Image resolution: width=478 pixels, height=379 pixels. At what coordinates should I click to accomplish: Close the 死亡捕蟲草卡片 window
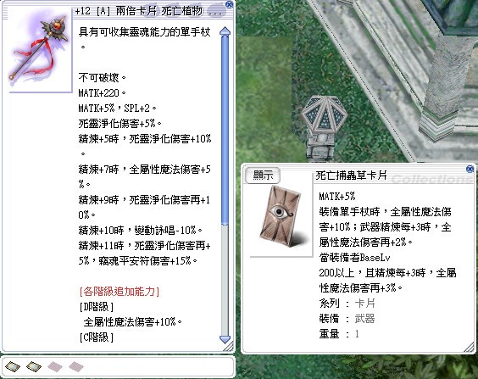point(470,169)
